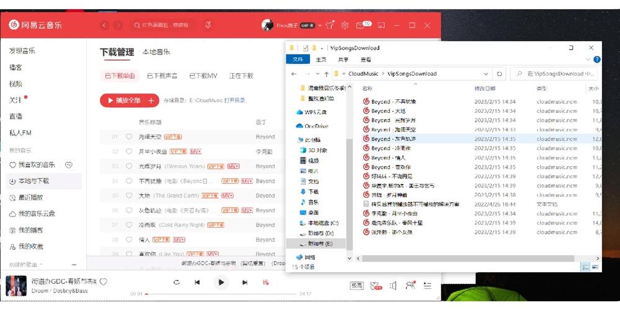This screenshot has height=310, width=620.
Task: Select OneDrive in Explorer navigation pane
Action: pyautogui.click(x=312, y=126)
